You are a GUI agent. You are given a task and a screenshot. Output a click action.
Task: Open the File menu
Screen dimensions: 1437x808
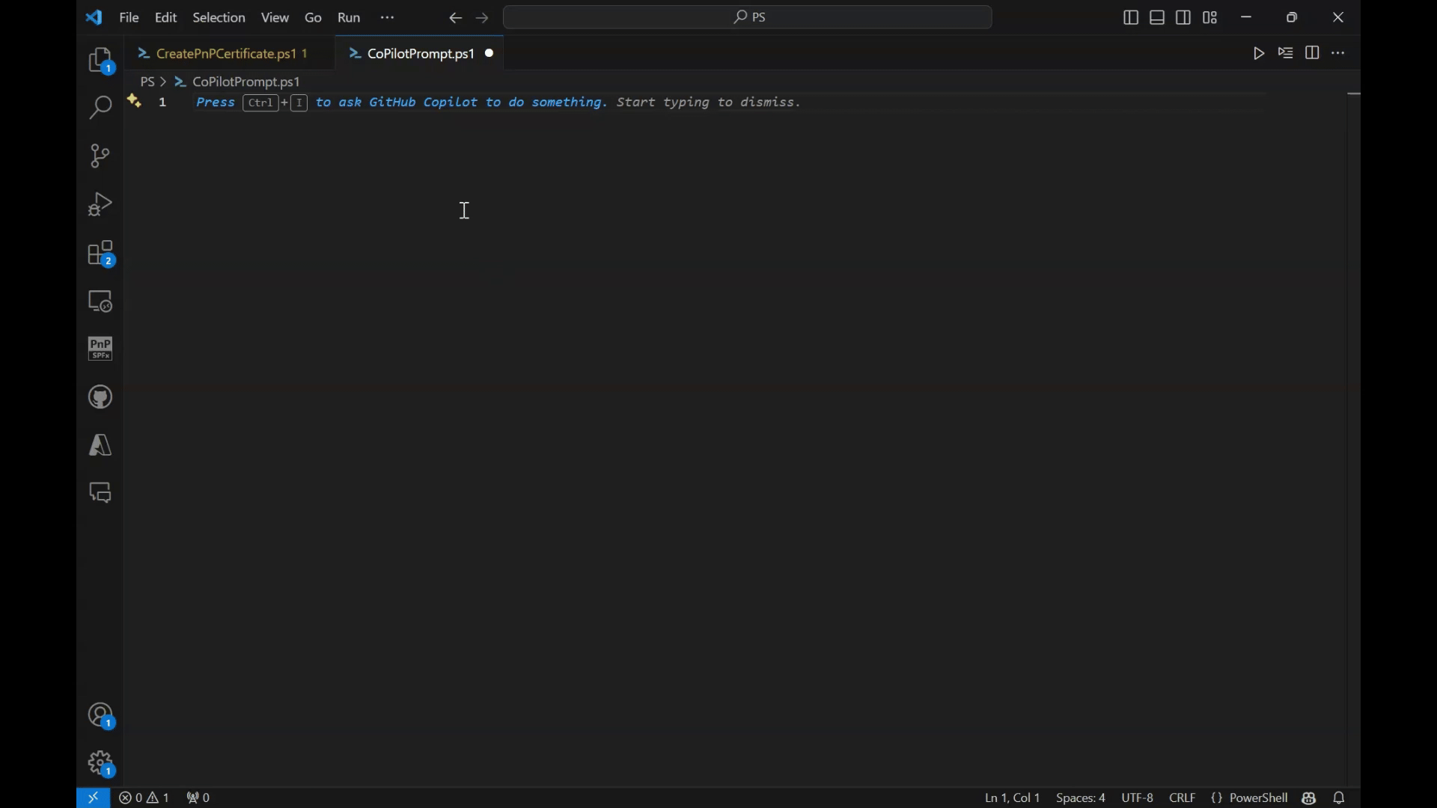click(x=129, y=17)
